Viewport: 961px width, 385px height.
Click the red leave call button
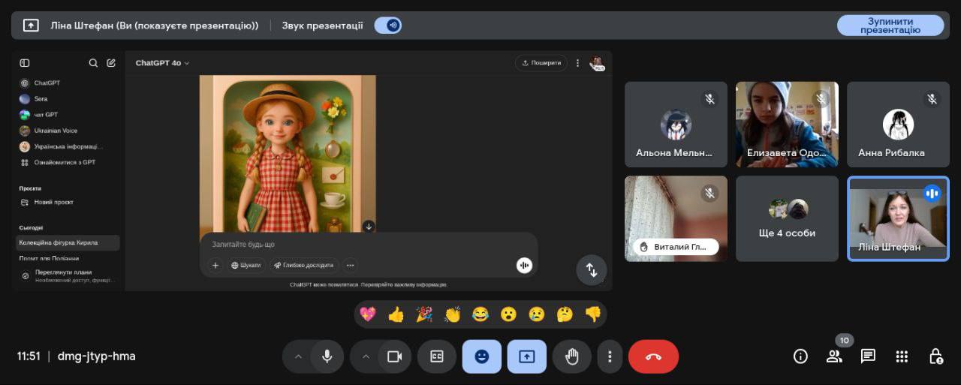[653, 356]
